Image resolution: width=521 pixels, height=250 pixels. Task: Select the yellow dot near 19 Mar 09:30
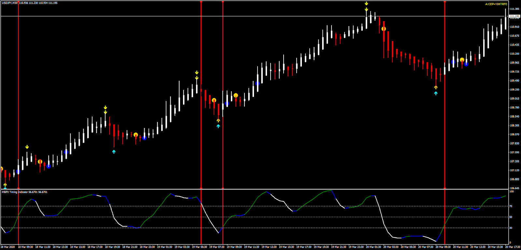pyautogui.click(x=236, y=95)
